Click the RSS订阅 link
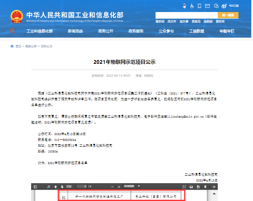 pyautogui.click(x=234, y=6)
